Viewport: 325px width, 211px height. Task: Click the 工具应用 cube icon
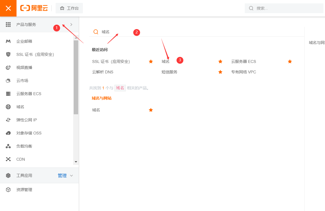pyautogui.click(x=8, y=175)
